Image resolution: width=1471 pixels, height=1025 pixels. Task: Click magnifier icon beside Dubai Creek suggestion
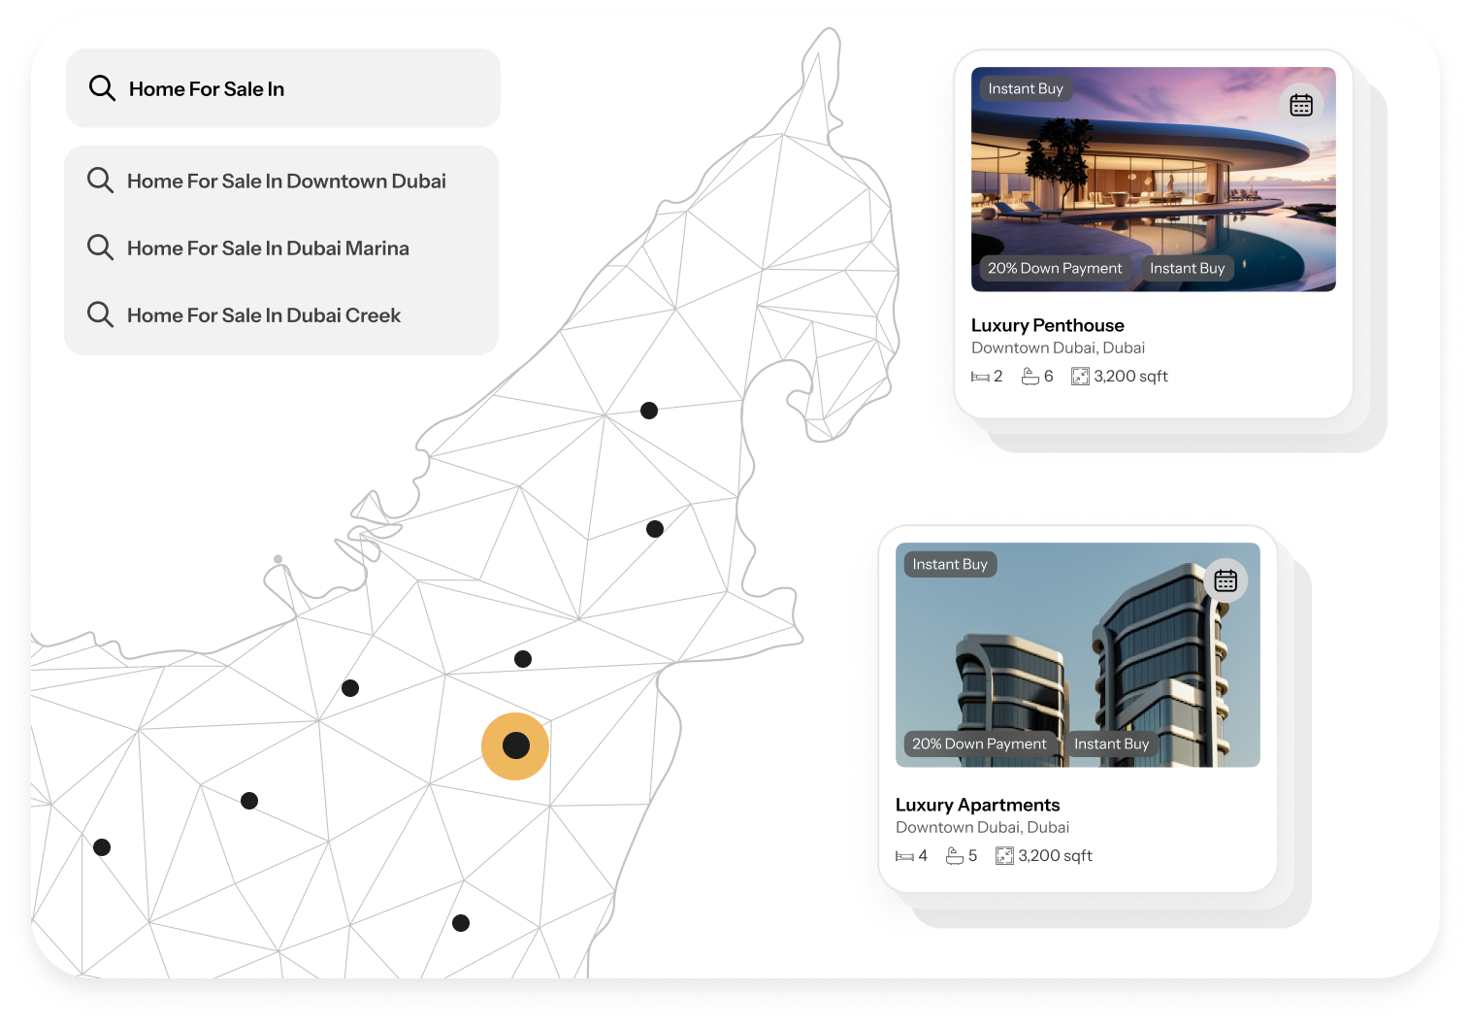click(x=100, y=314)
